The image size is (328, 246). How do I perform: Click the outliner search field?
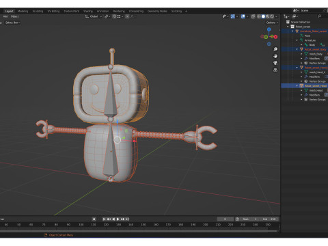click(x=323, y=16)
